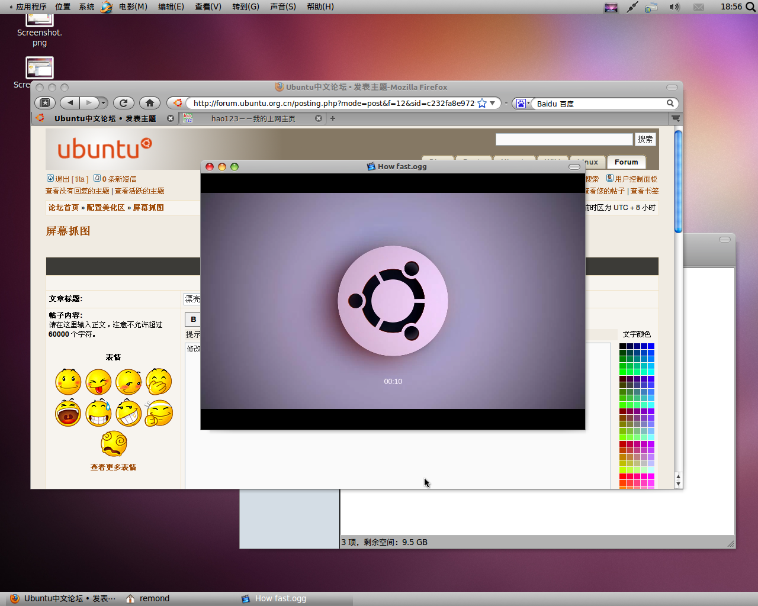The image size is (758, 606).
Task: Insert the open-mouth shouting emoticon
Action: [x=68, y=413]
